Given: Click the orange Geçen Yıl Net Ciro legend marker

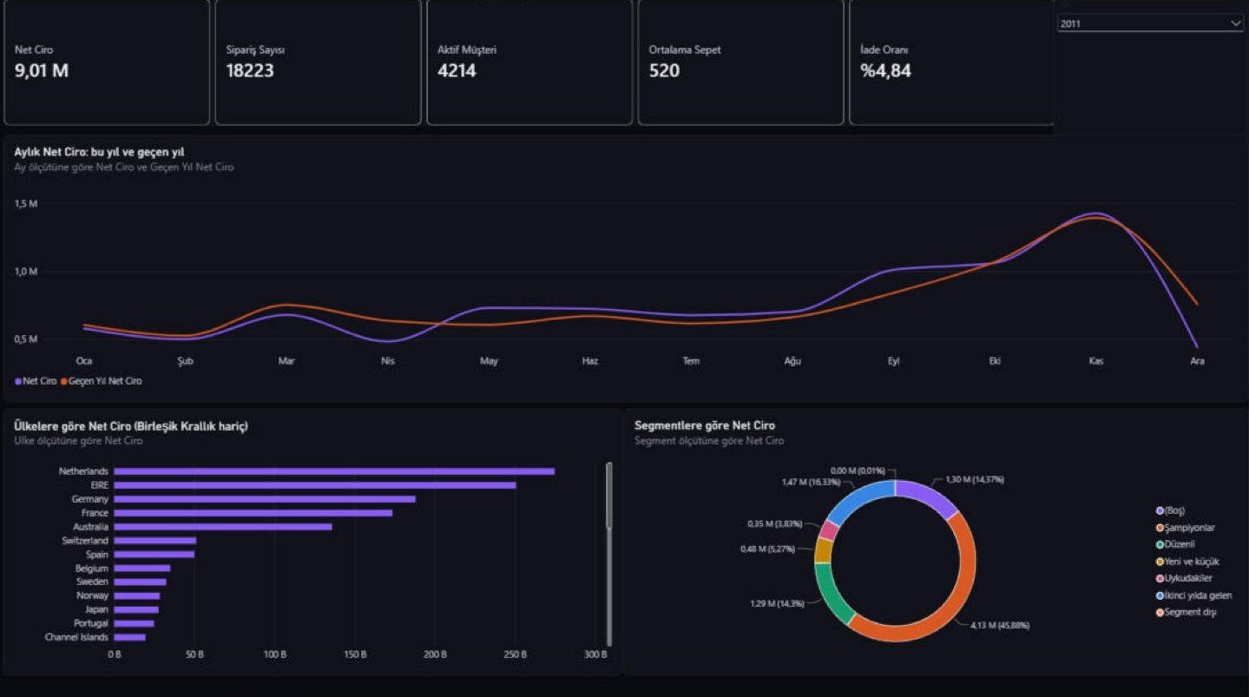Looking at the screenshot, I should pyautogui.click(x=64, y=381).
